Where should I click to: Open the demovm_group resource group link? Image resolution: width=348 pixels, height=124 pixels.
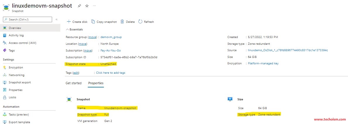[x=111, y=37]
